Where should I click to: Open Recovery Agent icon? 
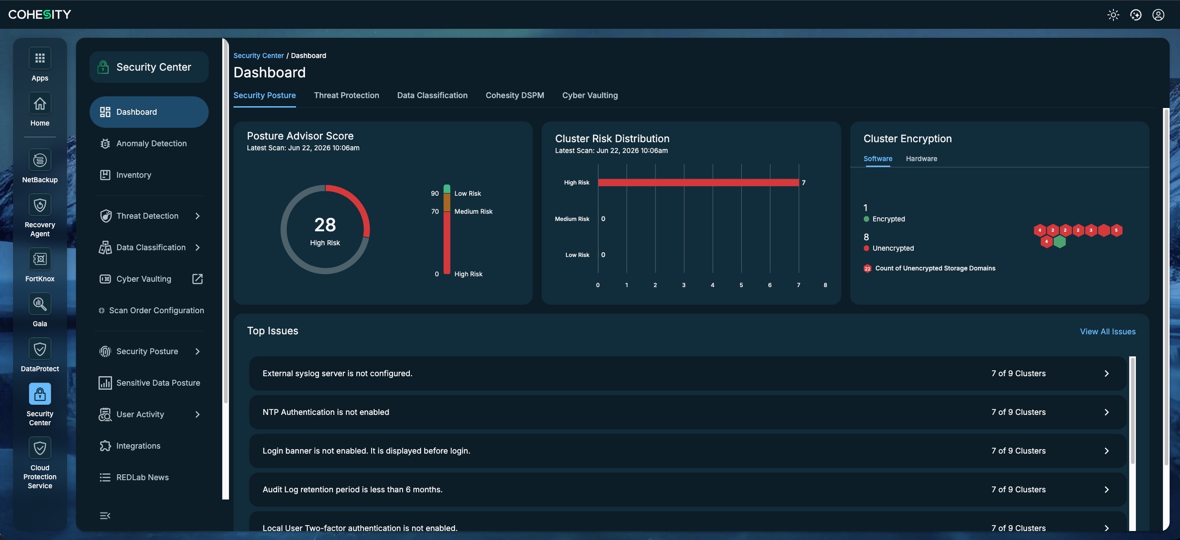[40, 205]
